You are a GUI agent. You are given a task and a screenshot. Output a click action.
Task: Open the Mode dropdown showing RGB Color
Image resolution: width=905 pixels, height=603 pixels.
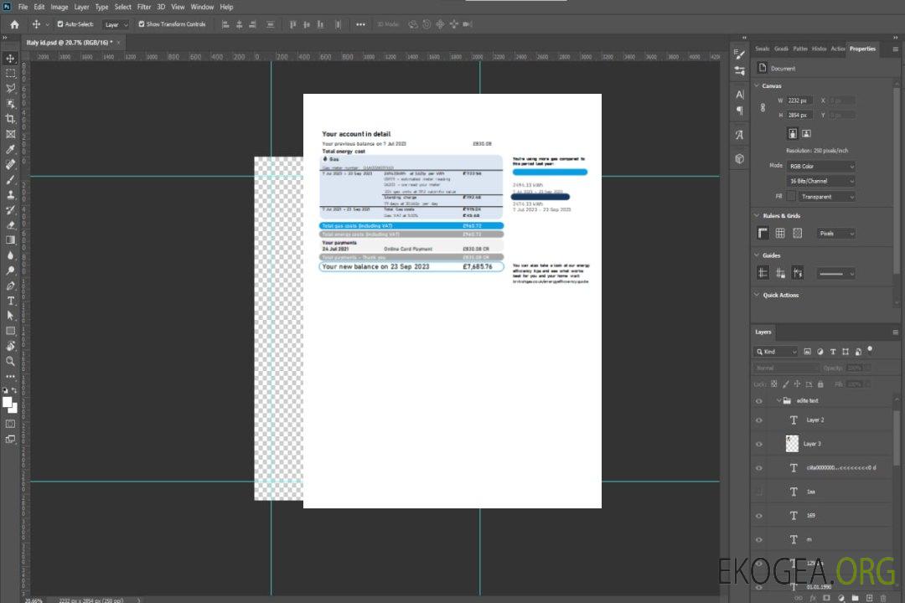coord(822,166)
